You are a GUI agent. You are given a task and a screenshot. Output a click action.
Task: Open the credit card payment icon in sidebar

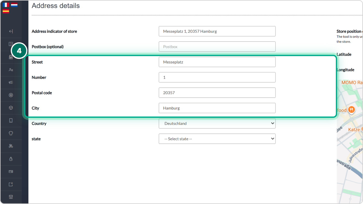11,171
